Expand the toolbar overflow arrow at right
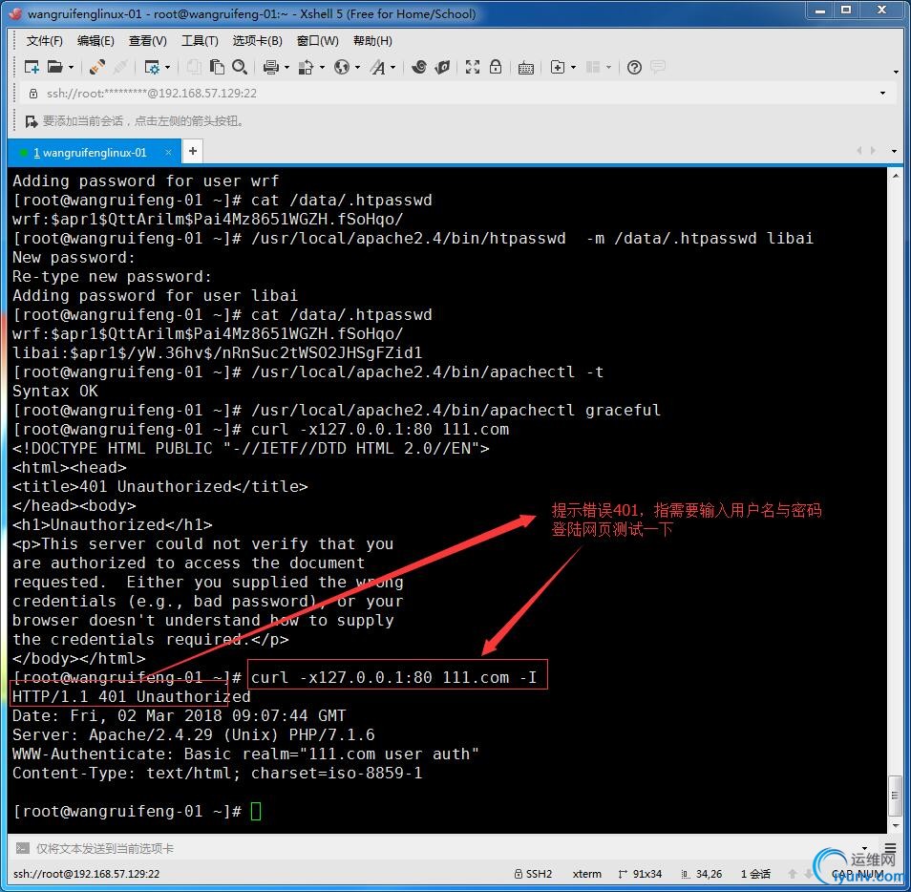 [896, 72]
